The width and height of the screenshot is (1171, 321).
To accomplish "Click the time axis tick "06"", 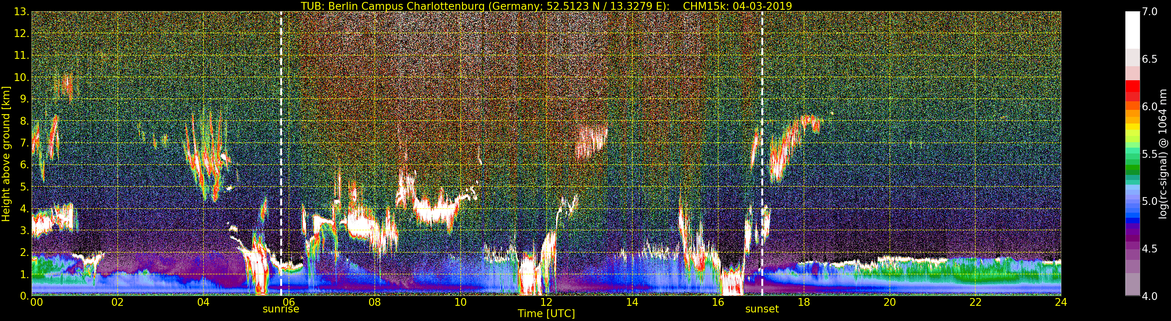I will [x=289, y=302].
